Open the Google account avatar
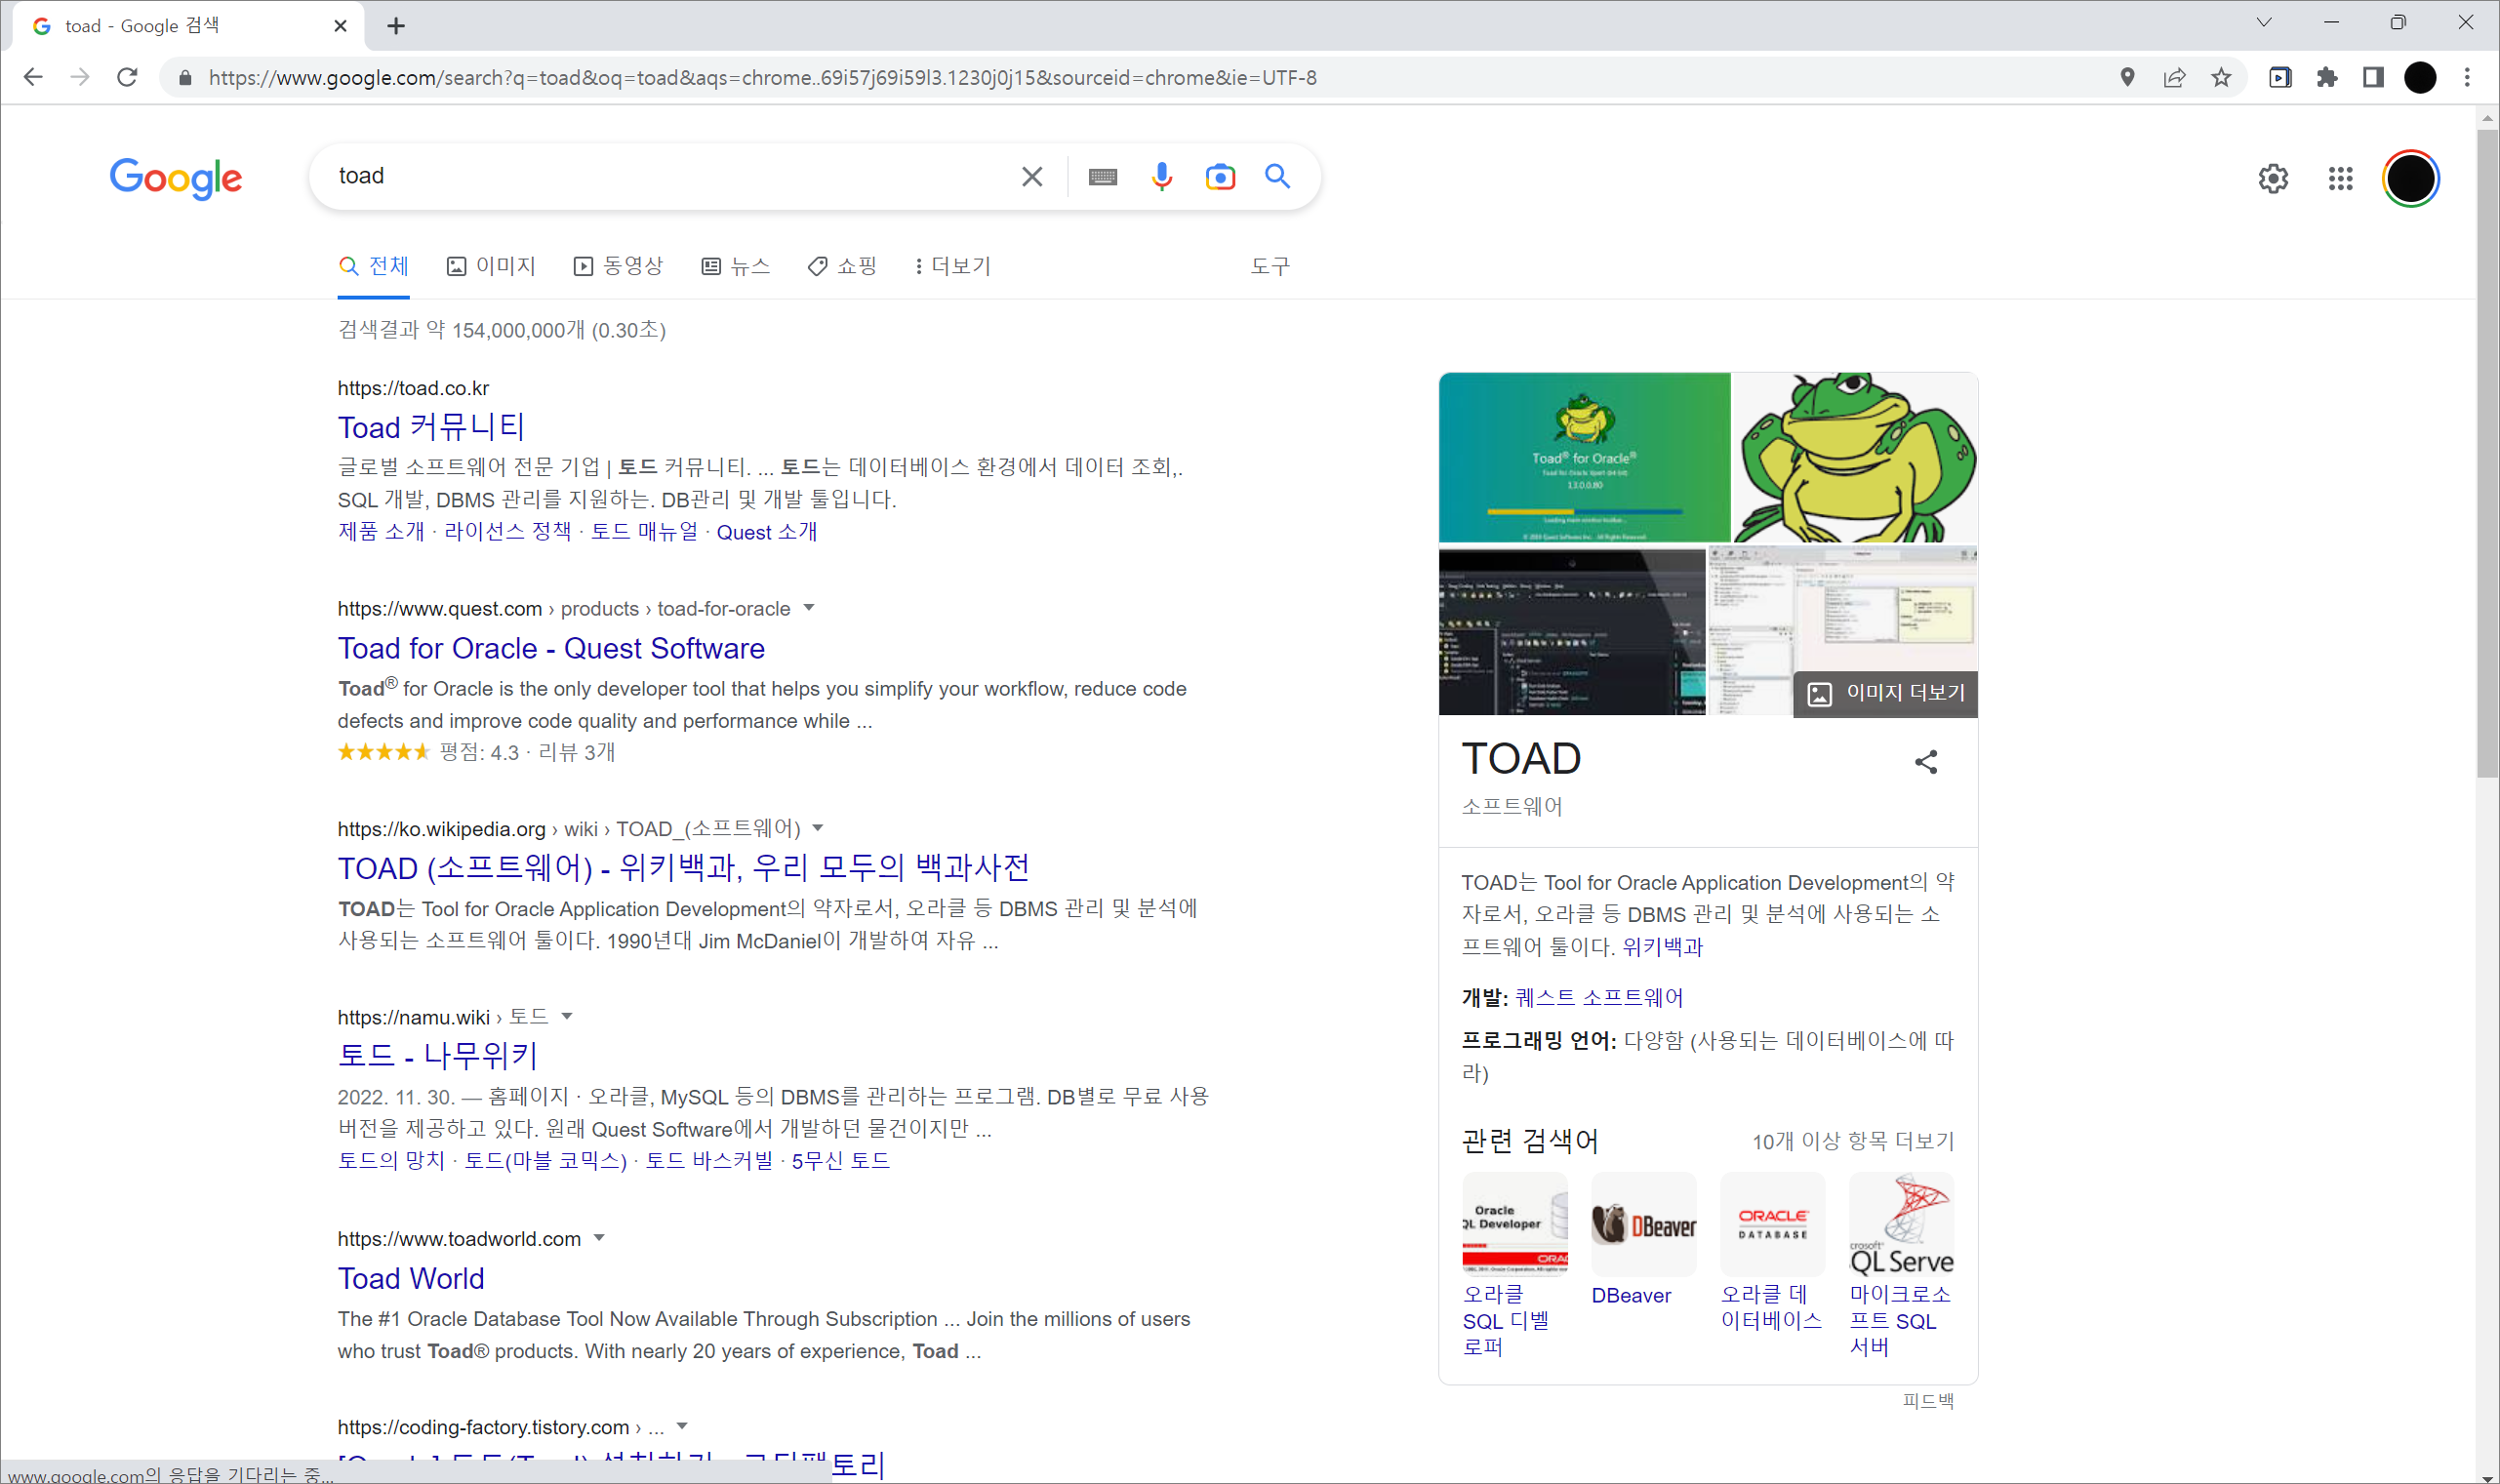The image size is (2500, 1484). 2411,178
